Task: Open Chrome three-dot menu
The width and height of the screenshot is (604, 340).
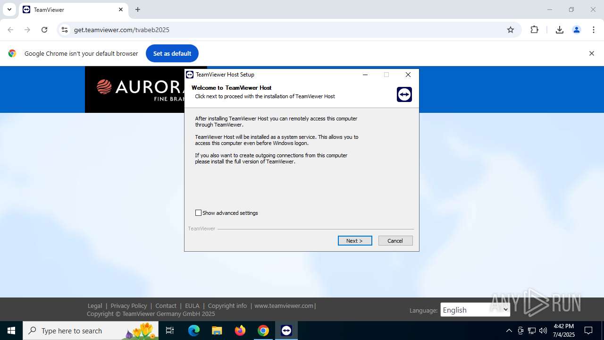Action: (594, 30)
